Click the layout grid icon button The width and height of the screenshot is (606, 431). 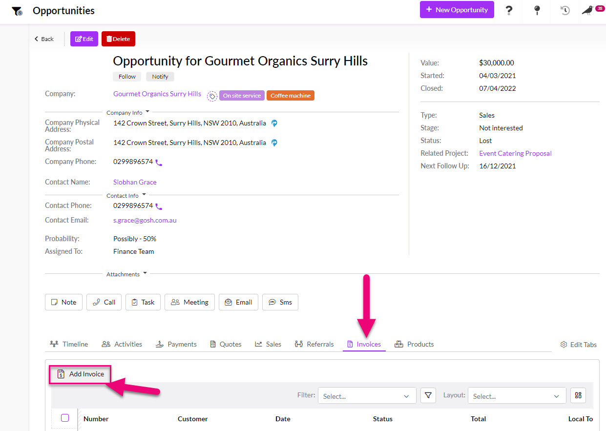(578, 395)
